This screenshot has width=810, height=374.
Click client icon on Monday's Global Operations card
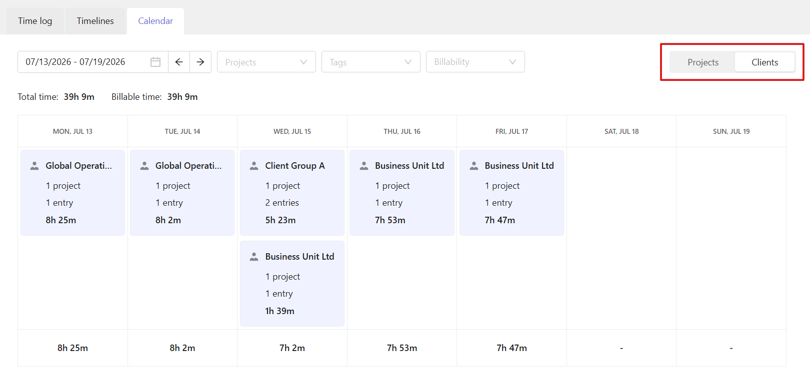[x=34, y=166]
